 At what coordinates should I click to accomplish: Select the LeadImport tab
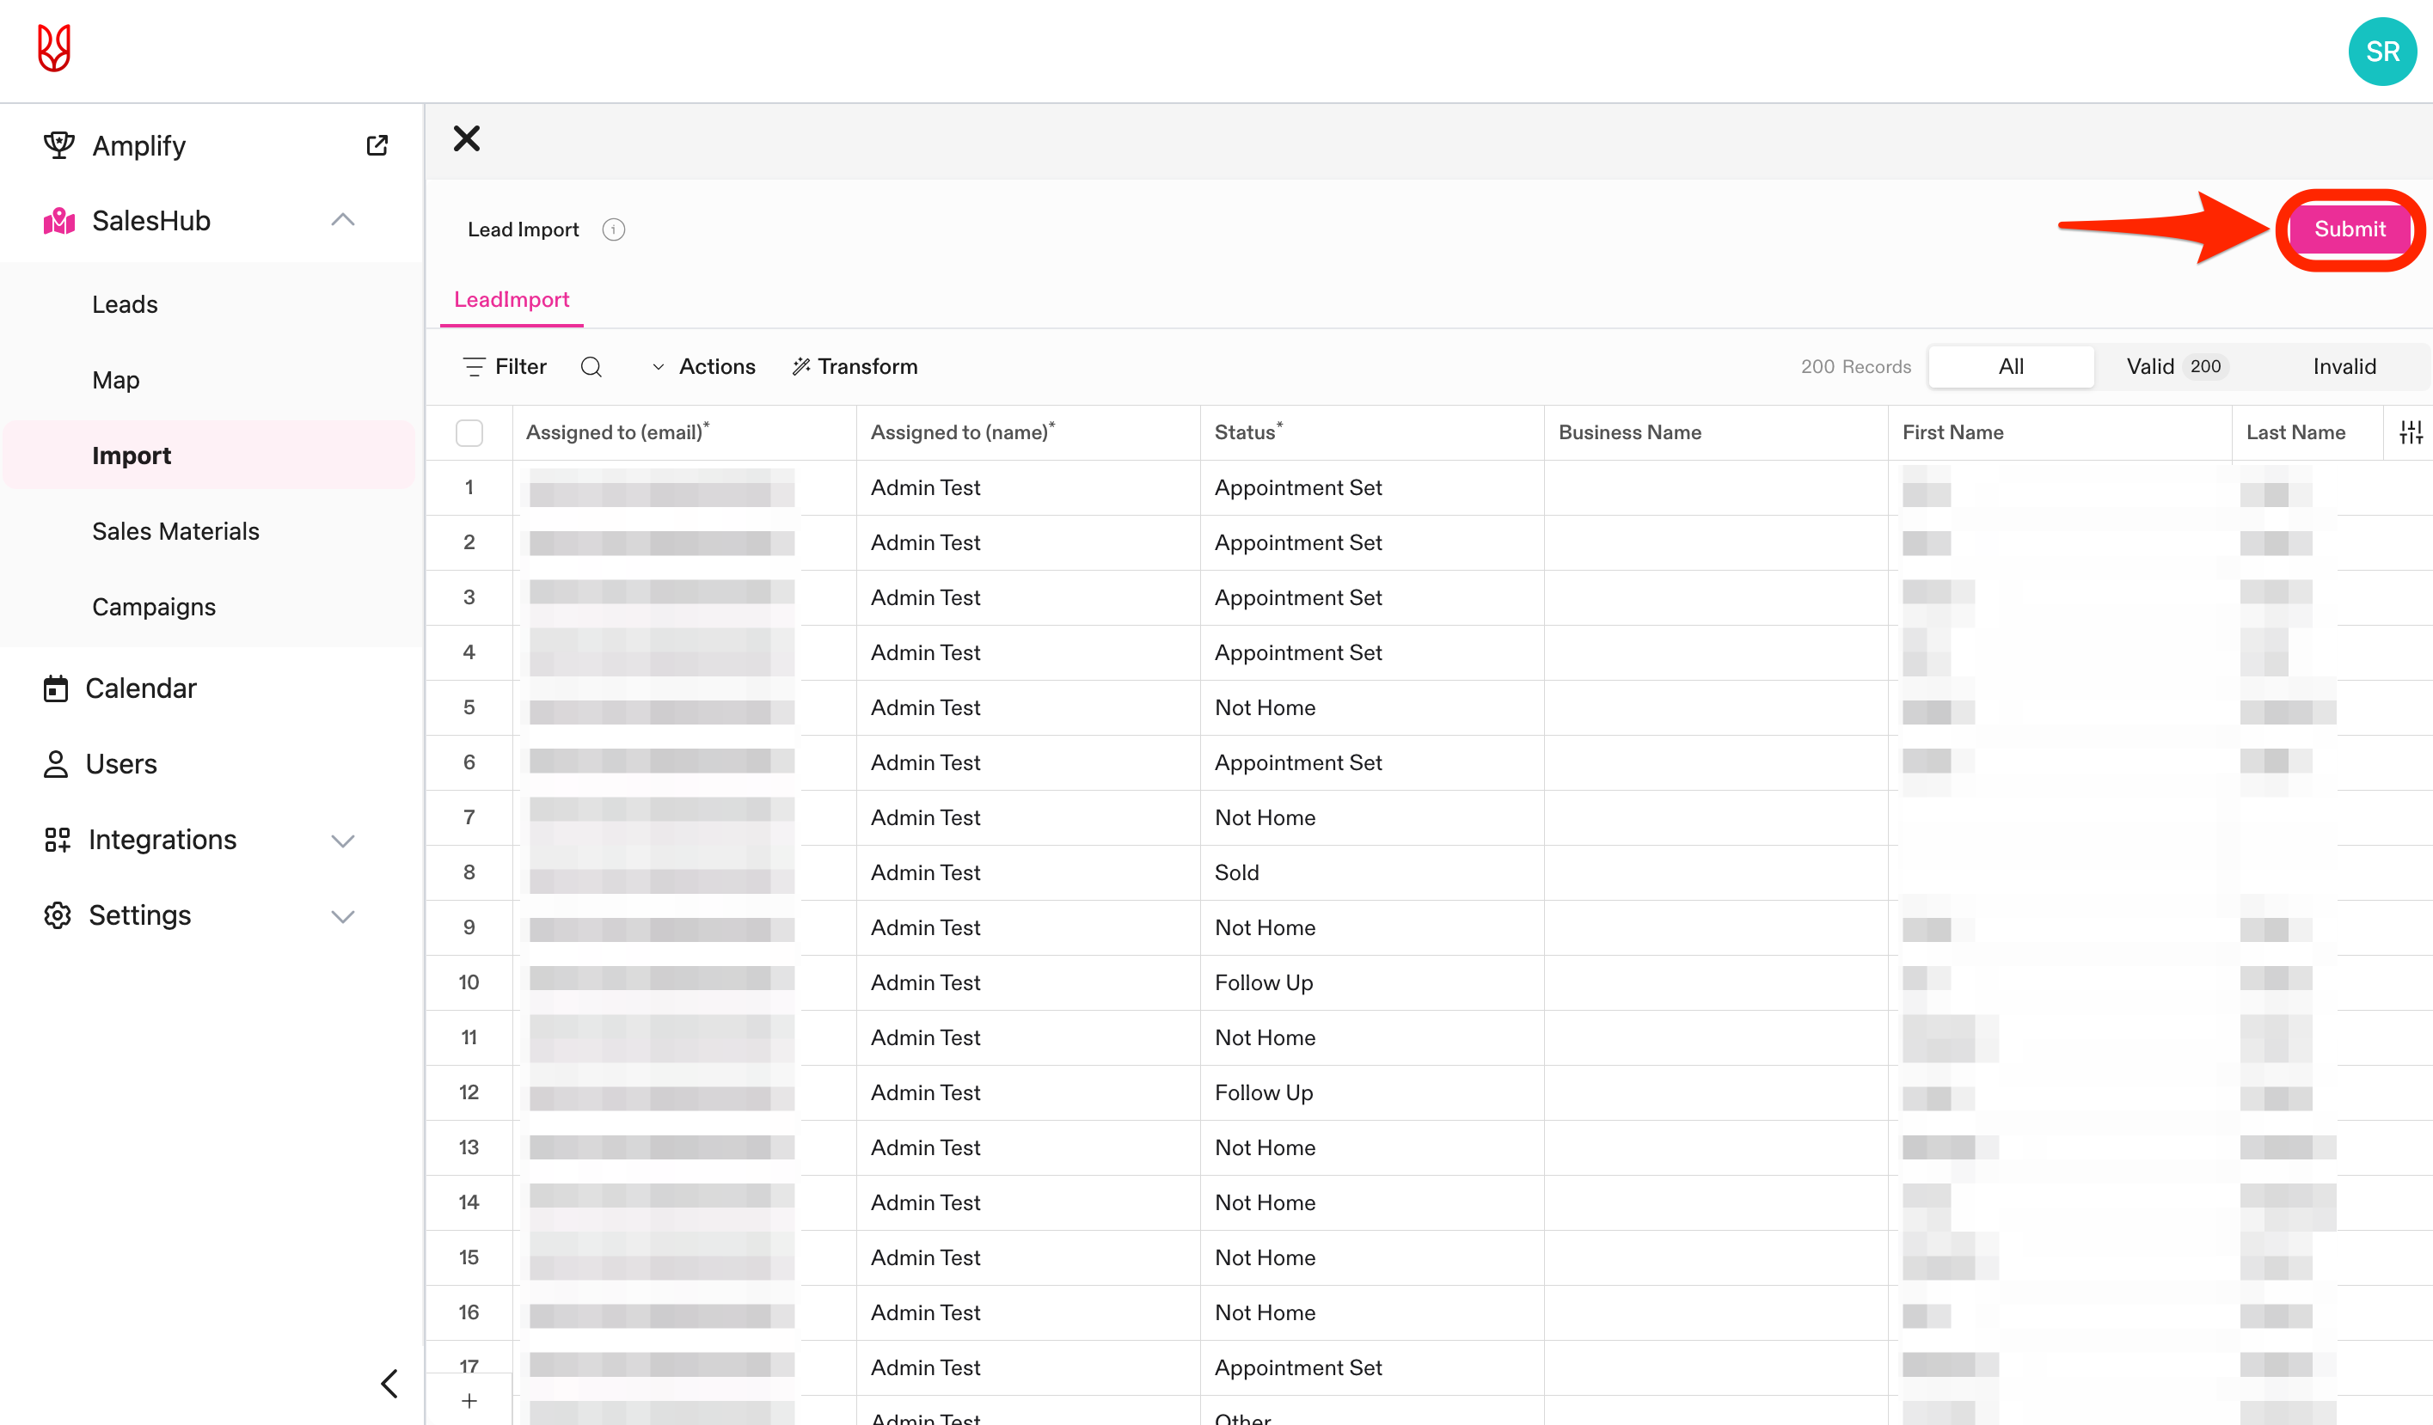(511, 299)
